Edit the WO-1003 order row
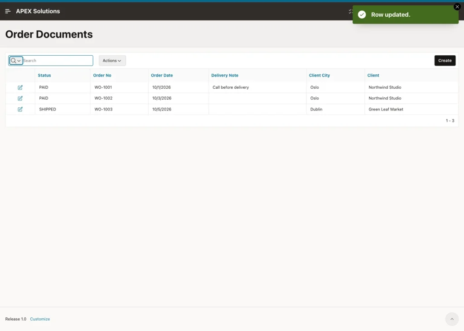 tap(20, 109)
